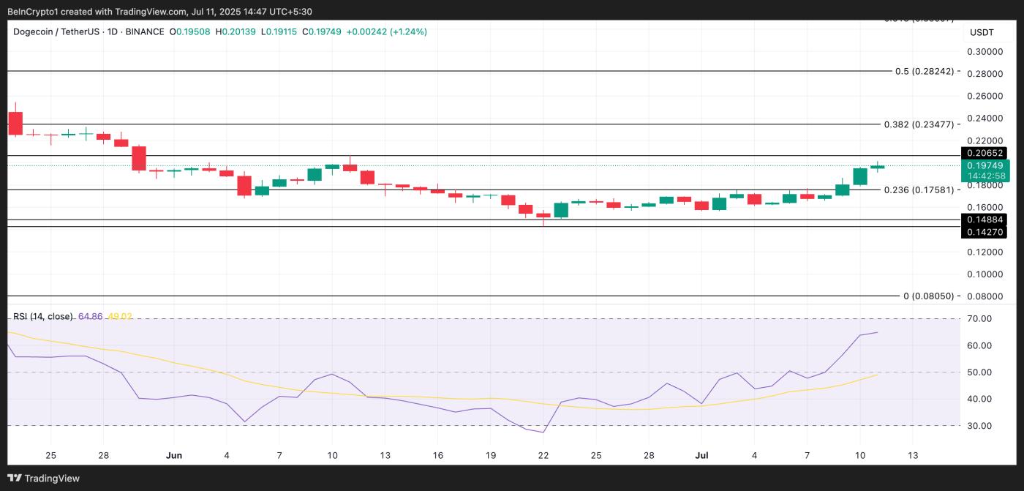Click the black 0.20652 price level tag

984,154
